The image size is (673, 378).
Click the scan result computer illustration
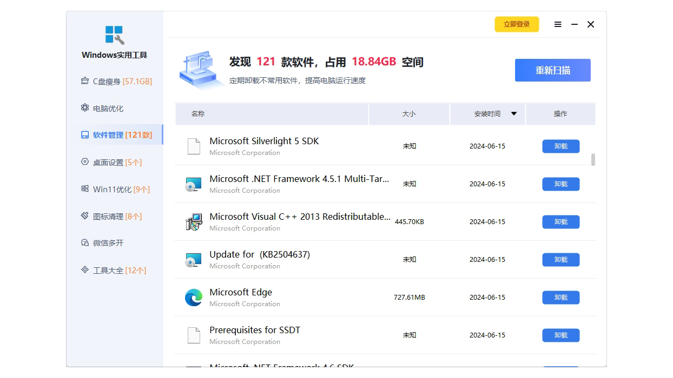coord(200,70)
